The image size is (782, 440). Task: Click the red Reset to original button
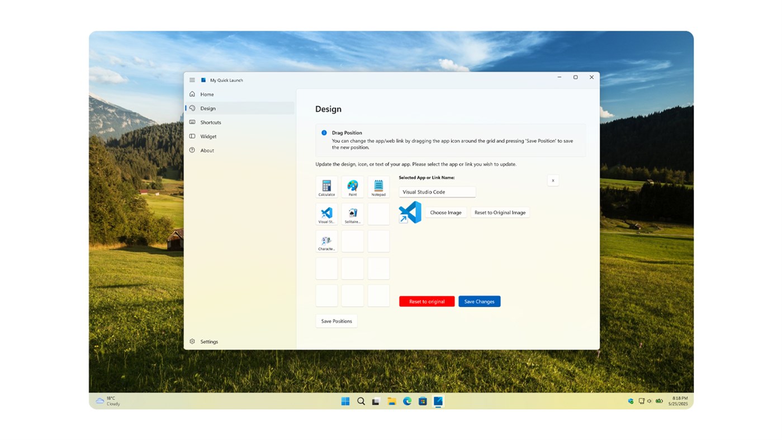[x=426, y=301]
